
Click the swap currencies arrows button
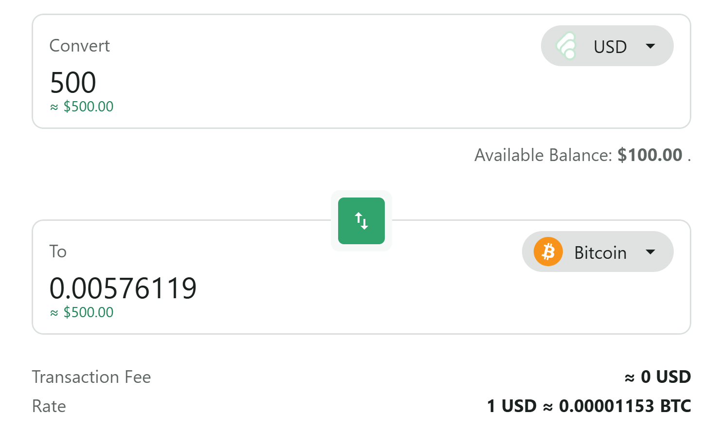click(x=361, y=221)
